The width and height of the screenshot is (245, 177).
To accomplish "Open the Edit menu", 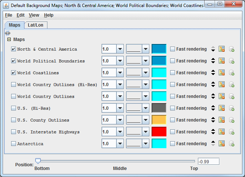I will 20,15.
